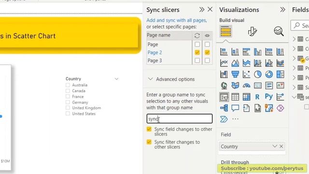309x174 pixels.
Task: Check United States in Country slicer
Action: (x=68, y=114)
